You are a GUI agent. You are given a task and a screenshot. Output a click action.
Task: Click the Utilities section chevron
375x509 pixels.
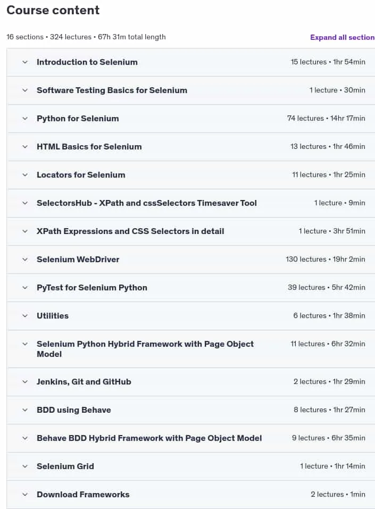[25, 316]
